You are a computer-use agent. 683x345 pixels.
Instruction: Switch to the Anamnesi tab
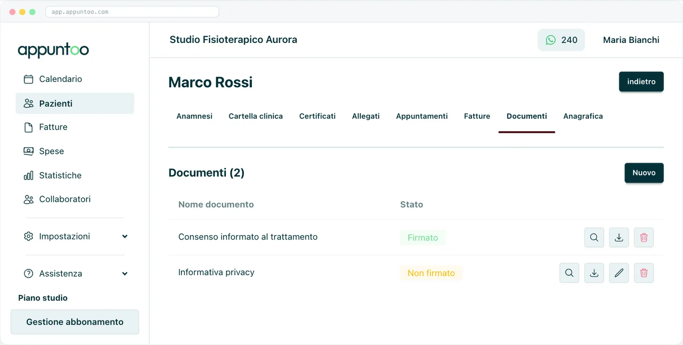(x=194, y=116)
